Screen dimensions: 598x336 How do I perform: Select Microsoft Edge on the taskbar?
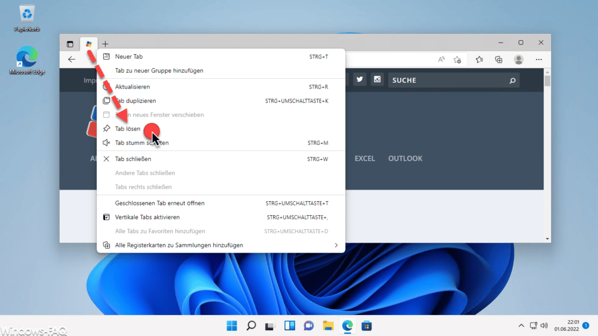pyautogui.click(x=347, y=325)
